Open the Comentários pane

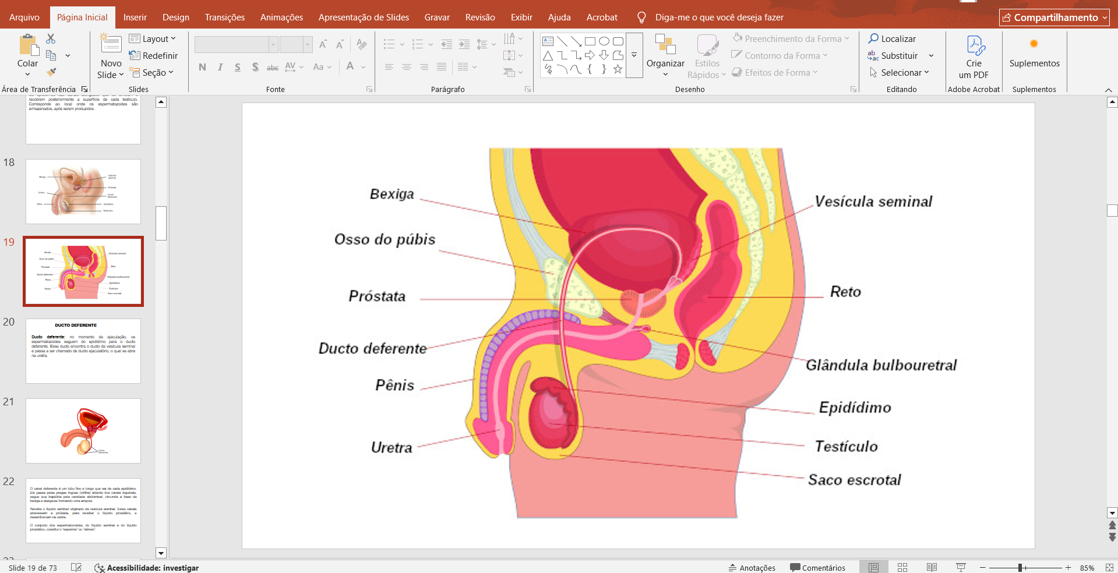click(x=817, y=568)
